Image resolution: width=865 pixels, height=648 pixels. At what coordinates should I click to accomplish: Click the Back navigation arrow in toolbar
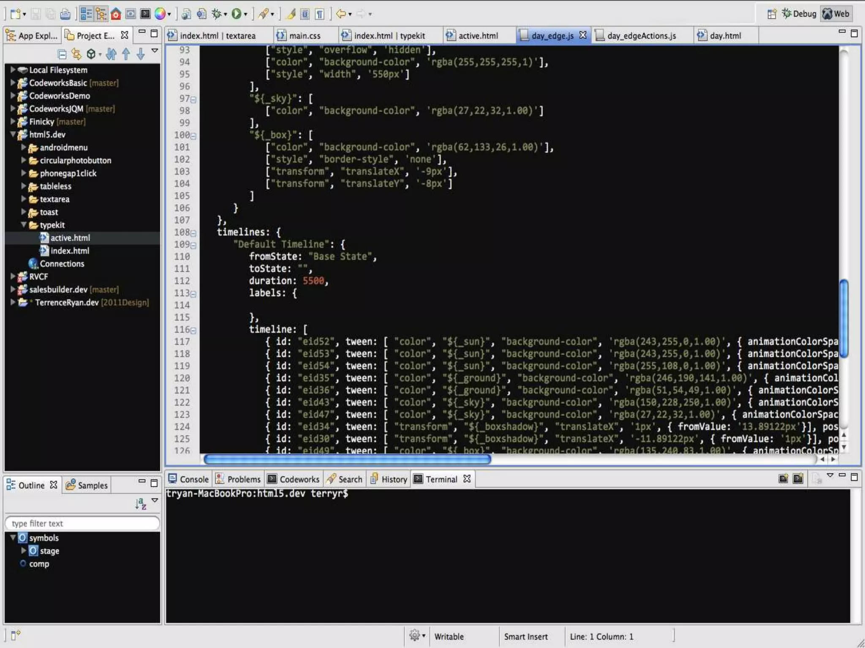point(340,14)
